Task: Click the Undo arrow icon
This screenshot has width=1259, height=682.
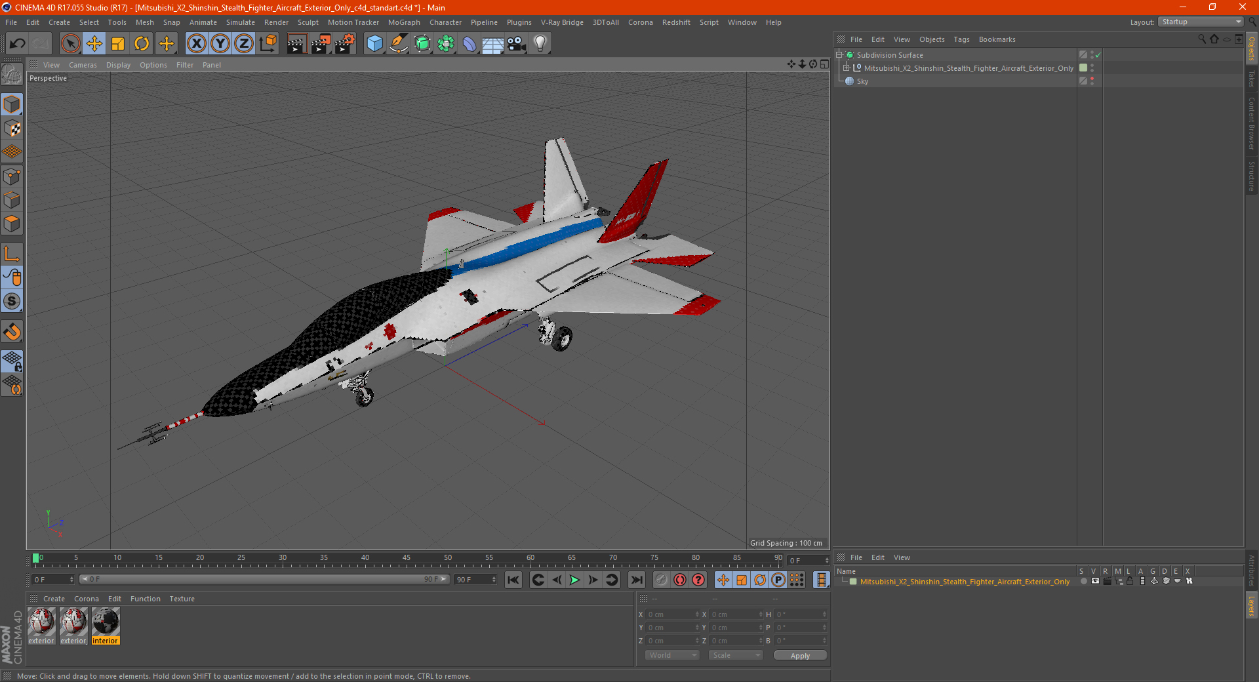Action: 17,44
